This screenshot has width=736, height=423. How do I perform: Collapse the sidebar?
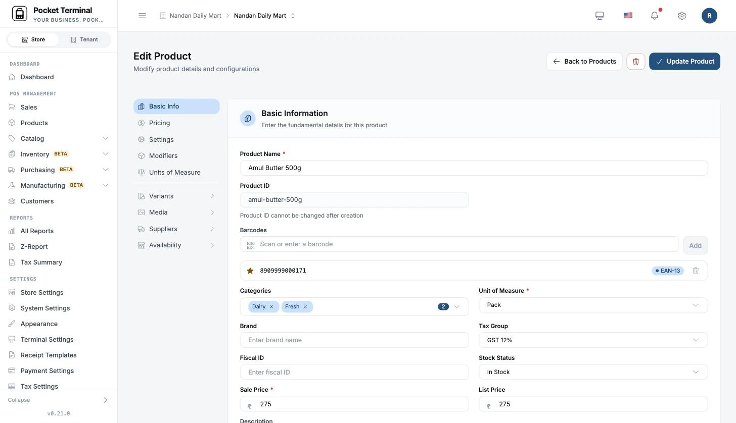[x=59, y=400]
